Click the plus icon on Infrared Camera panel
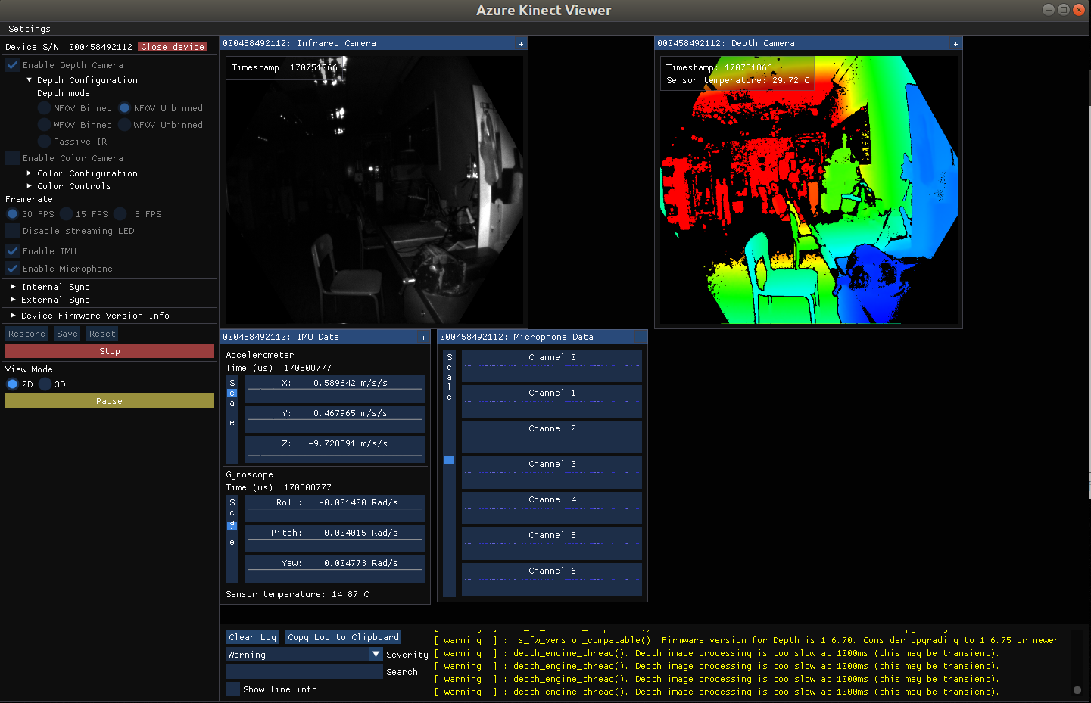Screen dimensions: 1091x703 tap(521, 44)
